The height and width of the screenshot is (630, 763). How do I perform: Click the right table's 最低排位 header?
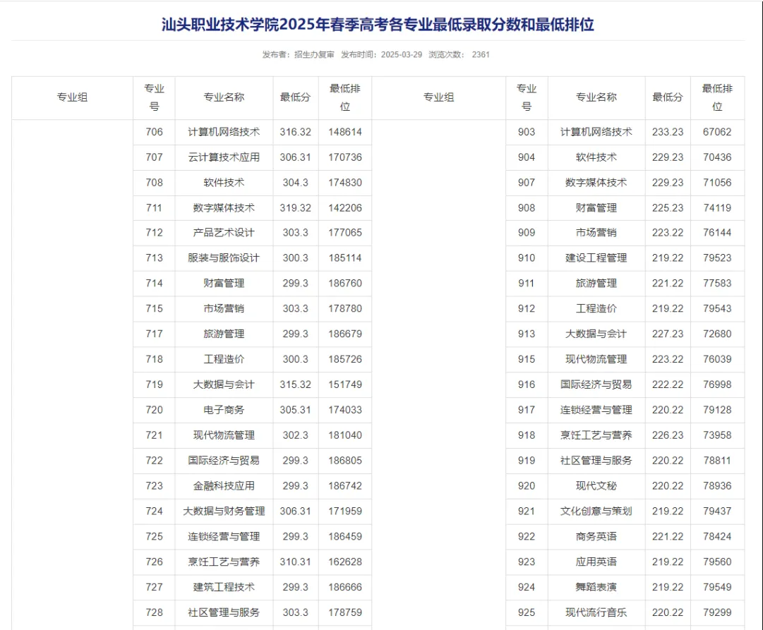click(717, 98)
